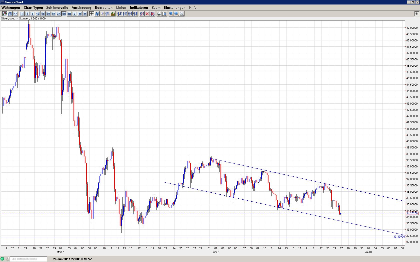Image resolution: width=420 pixels, height=262 pixels.
Task: Open the Indikatoren menu
Action: [x=139, y=7]
